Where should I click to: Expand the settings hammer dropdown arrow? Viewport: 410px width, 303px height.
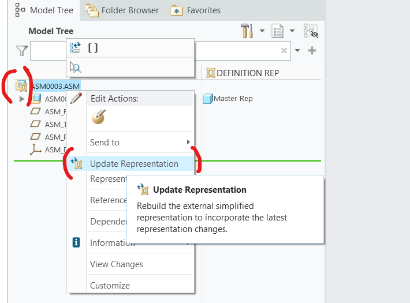pos(262,31)
